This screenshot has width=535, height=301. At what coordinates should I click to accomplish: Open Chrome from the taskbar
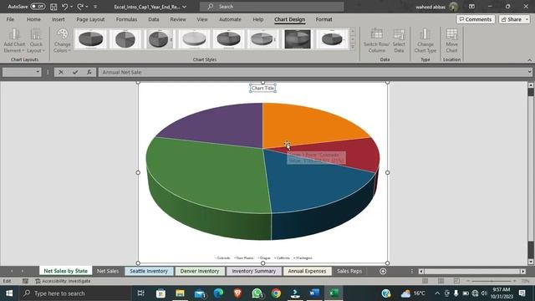pyautogui.click(x=276, y=293)
